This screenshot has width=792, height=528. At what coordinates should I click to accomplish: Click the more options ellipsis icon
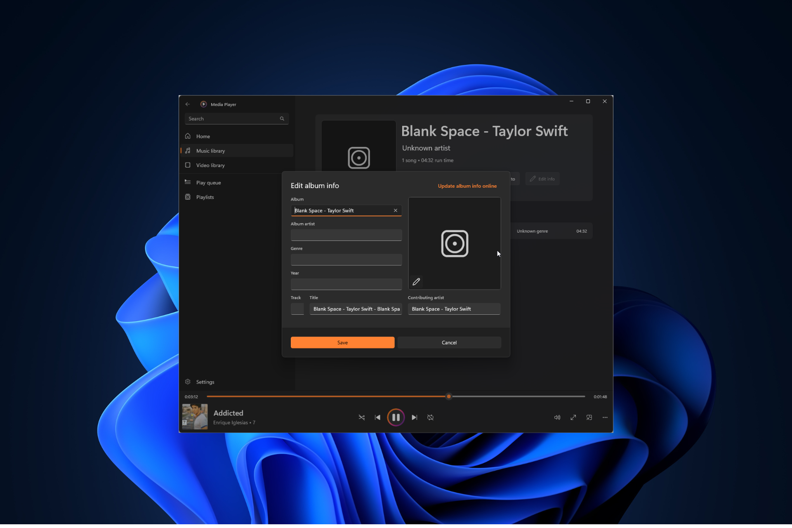(605, 417)
